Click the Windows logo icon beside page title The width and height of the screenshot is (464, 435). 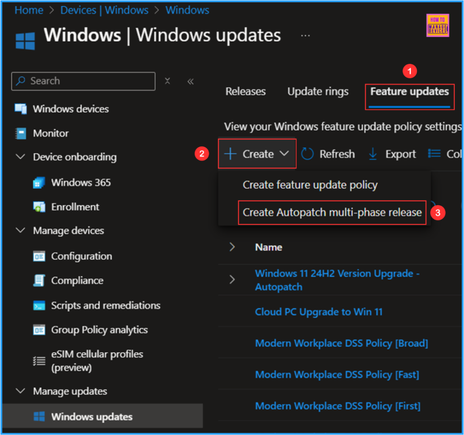coord(25,41)
